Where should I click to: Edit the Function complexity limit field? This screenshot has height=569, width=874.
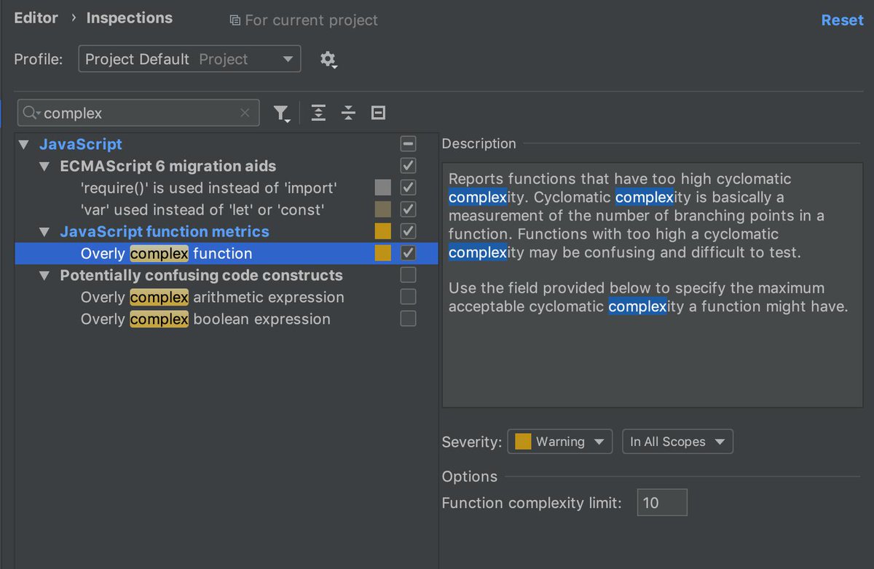coord(662,503)
